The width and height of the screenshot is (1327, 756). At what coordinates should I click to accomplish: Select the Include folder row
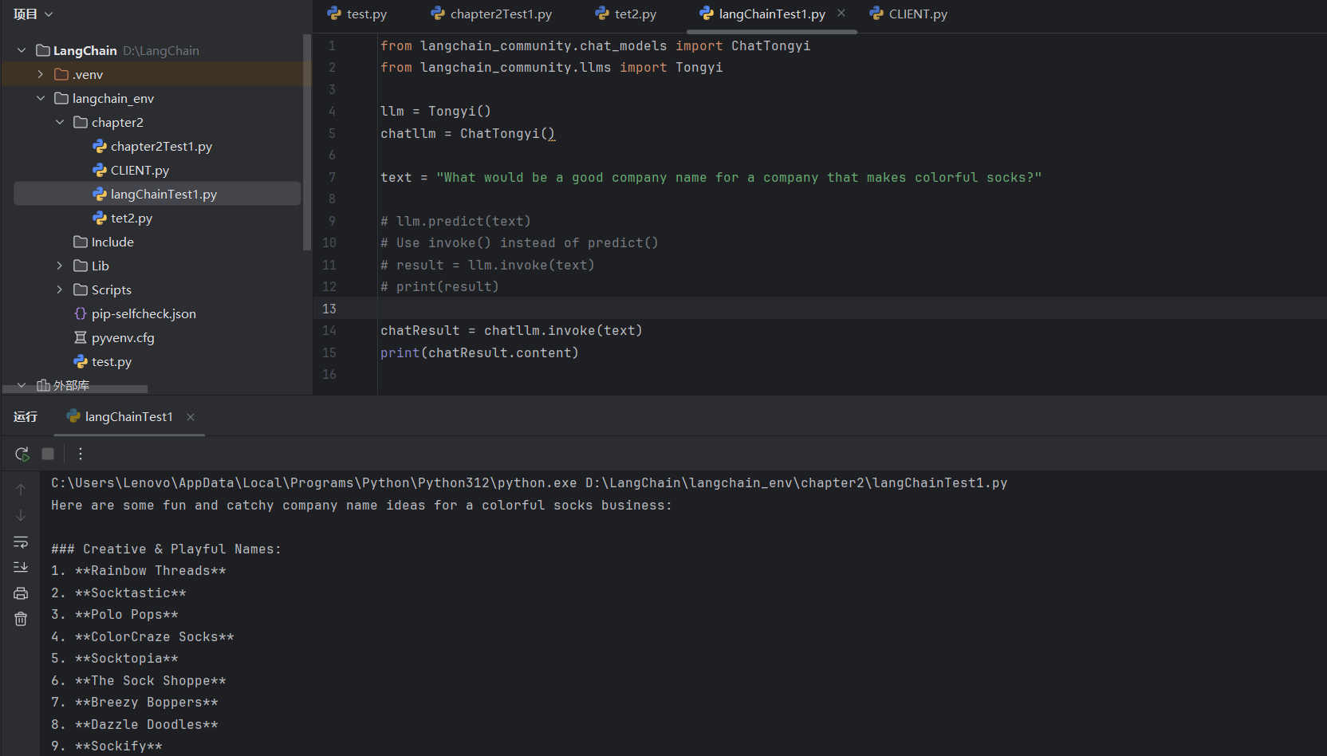[157, 242]
